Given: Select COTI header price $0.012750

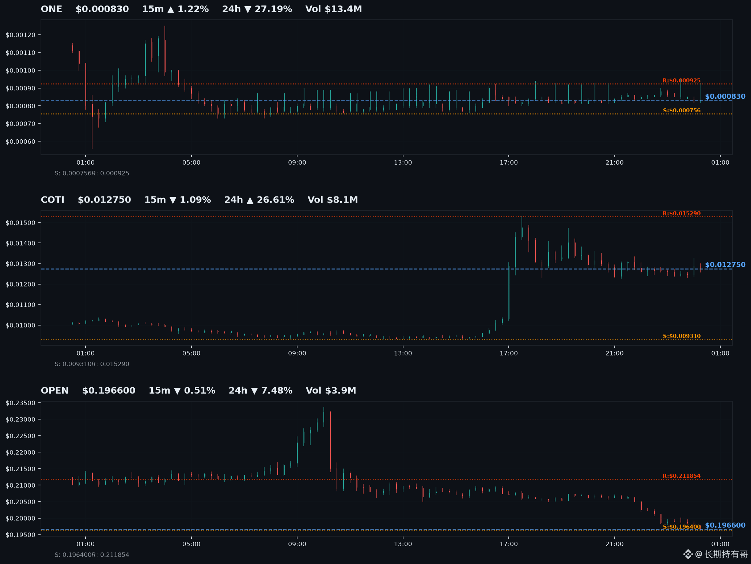Looking at the screenshot, I should [105, 200].
